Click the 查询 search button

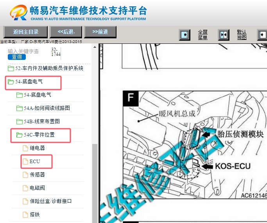[17, 57]
